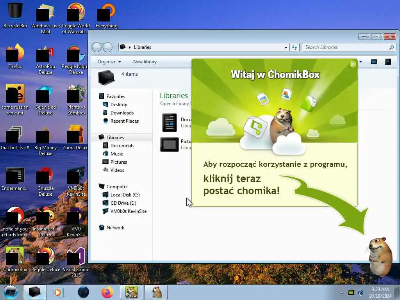This screenshot has height=300, width=400.
Task: Expand the address bar history dropdown
Action: [x=286, y=47]
